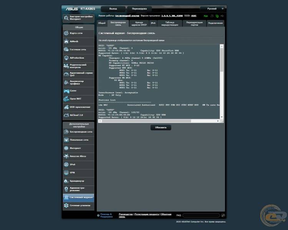The width and height of the screenshot is (288, 230).
Task: Select the Беспроводная связь tab
Action: point(118,23)
